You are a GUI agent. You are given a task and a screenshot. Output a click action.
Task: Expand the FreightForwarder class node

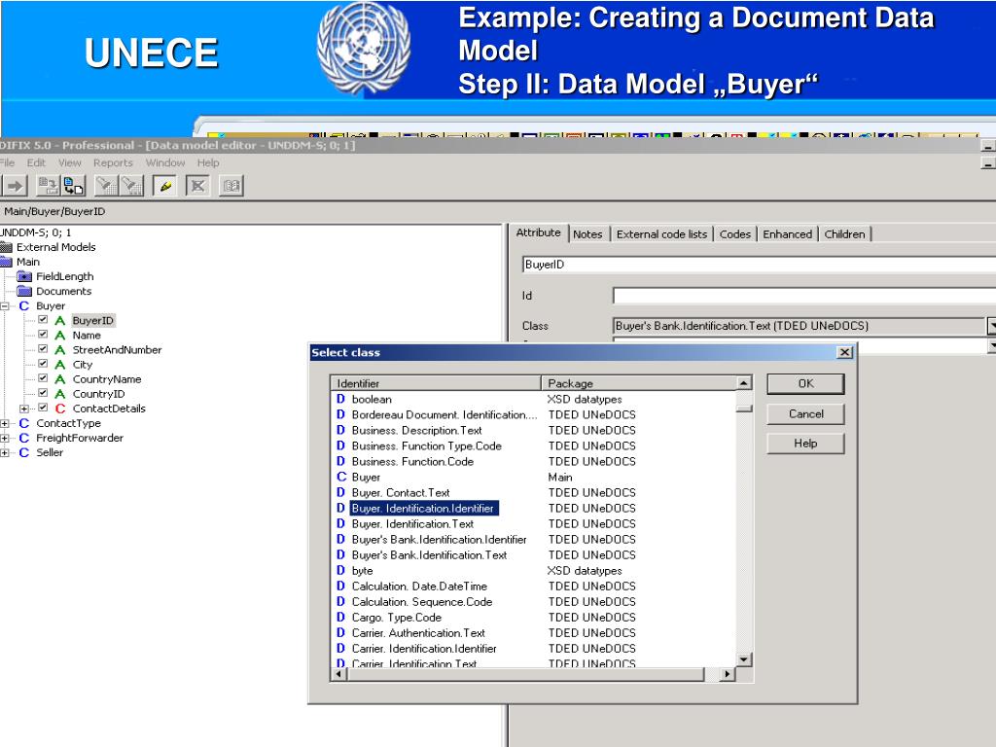[x=5, y=438]
